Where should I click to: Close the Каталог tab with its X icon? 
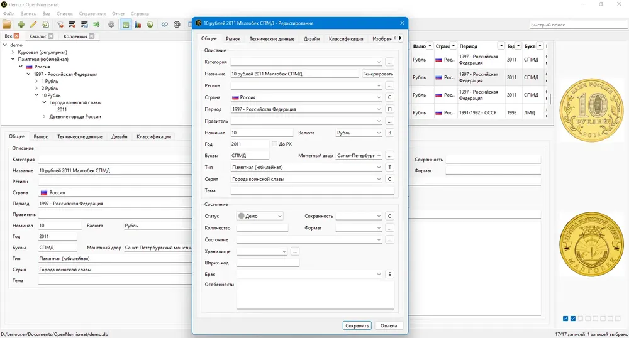50,36
